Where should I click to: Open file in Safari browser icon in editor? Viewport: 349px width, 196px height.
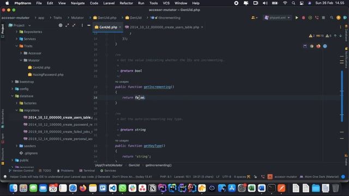click(325, 46)
